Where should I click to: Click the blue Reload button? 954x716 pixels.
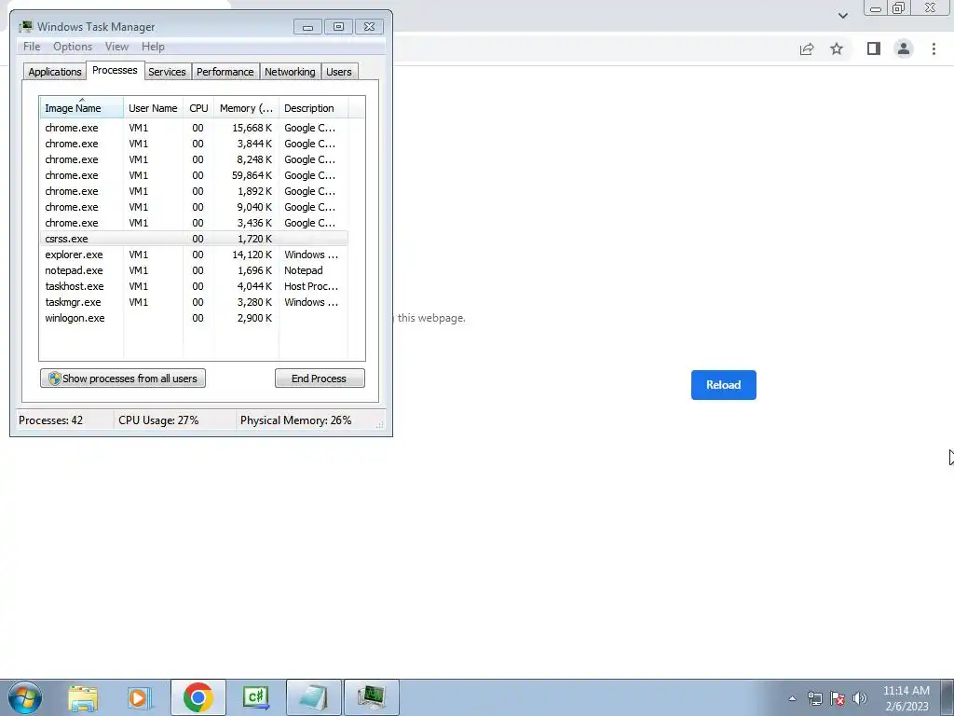click(x=723, y=385)
